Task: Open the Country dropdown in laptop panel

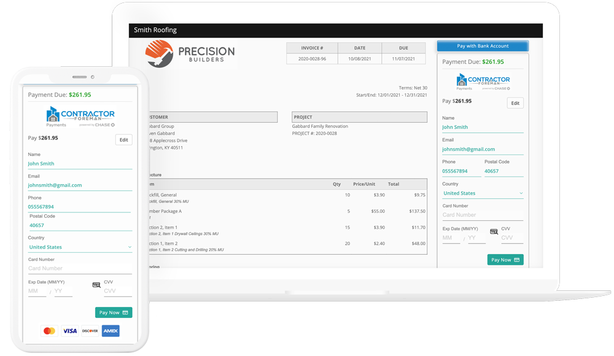Action: point(483,193)
